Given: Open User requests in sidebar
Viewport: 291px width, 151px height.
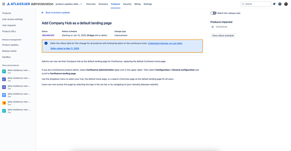Looking at the screenshot, I should tap(9, 25).
